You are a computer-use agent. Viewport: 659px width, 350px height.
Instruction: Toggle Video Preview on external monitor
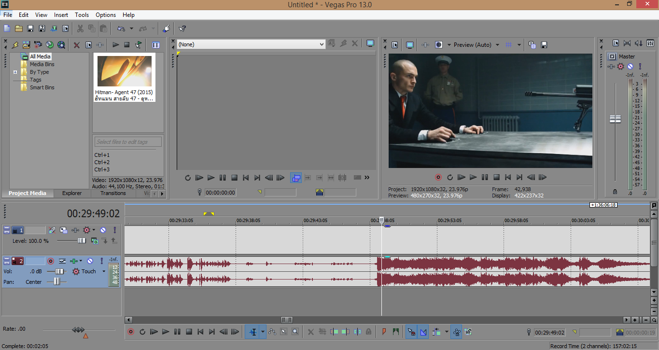[x=410, y=45]
